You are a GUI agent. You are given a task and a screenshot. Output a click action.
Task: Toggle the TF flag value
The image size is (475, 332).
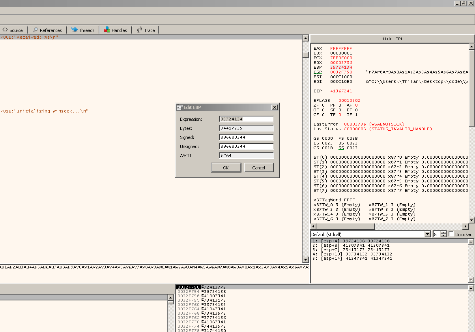click(x=340, y=114)
